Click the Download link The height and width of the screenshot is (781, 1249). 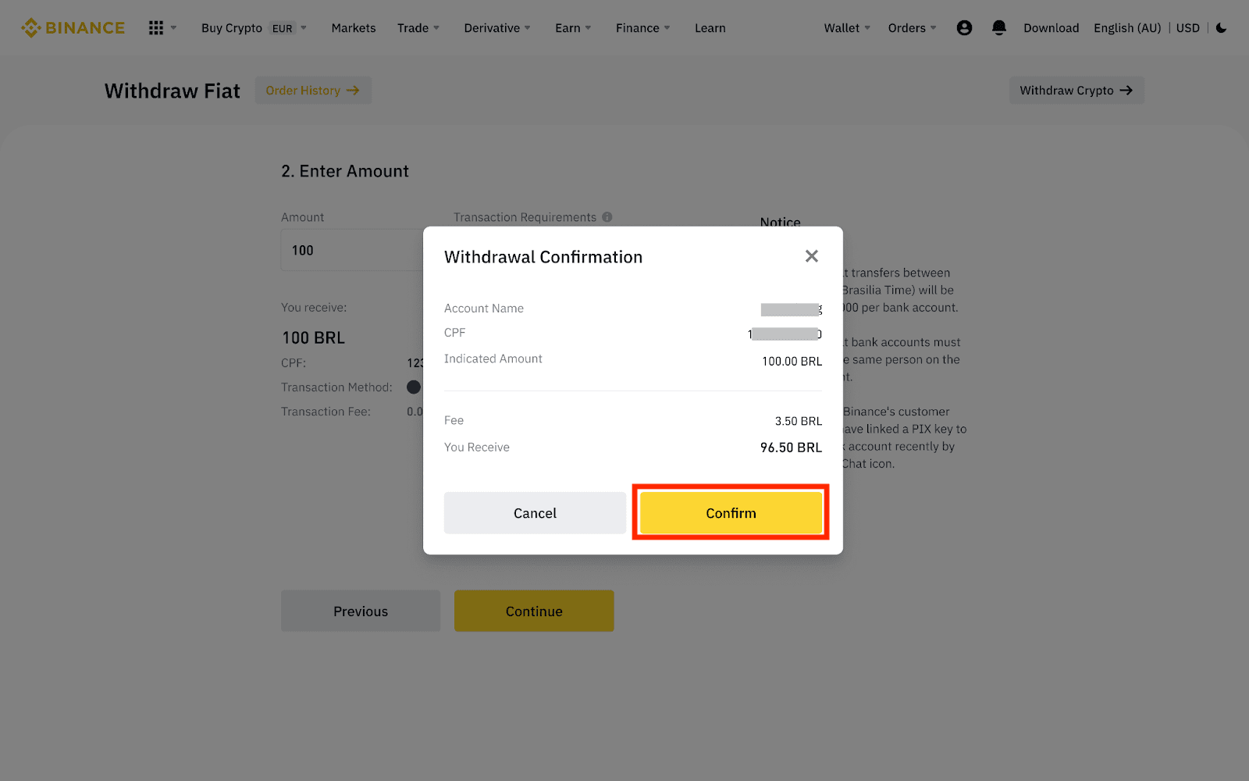coord(1051,28)
